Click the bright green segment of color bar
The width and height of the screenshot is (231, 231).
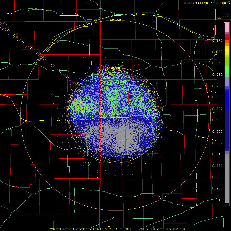pyautogui.click(x=227, y=70)
